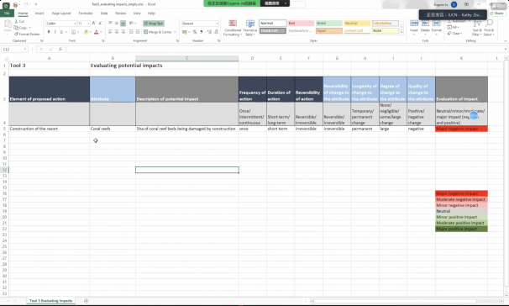509x306 pixels.
Task: Expand the cell Styles gallery More arrow
Action: coord(401,32)
